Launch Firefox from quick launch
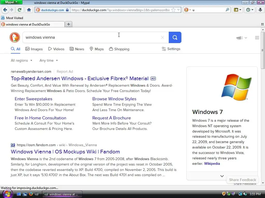This screenshot has height=198, width=265. [x=31, y=194]
